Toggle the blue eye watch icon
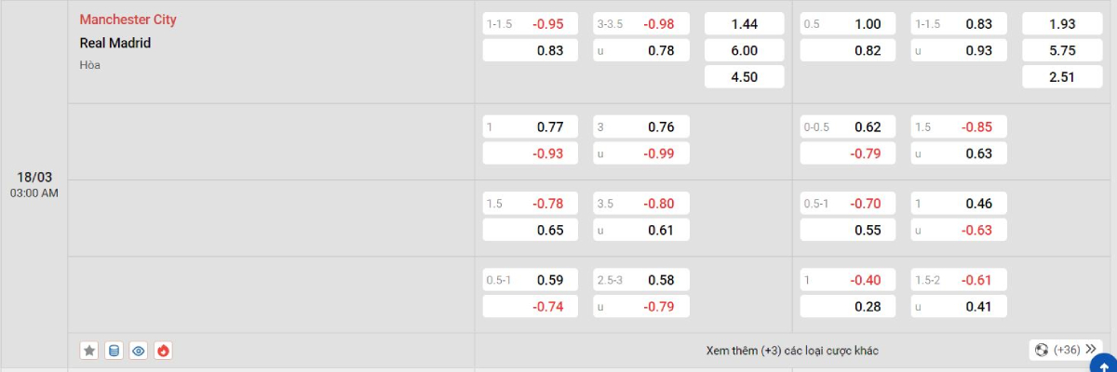1117x372 pixels. pyautogui.click(x=139, y=351)
